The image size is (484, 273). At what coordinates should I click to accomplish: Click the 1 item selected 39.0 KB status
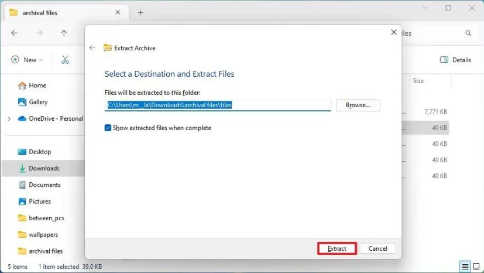(x=70, y=267)
